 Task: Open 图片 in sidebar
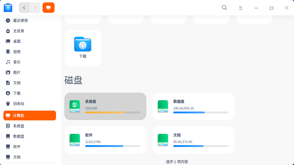click(x=30, y=72)
